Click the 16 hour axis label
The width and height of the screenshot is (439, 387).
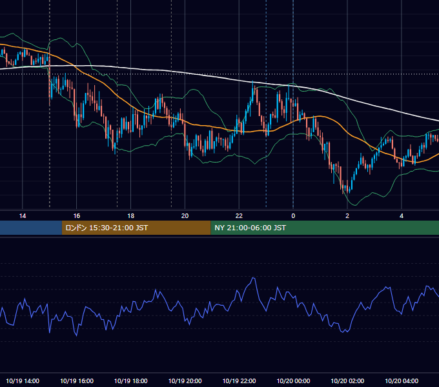tap(77, 216)
